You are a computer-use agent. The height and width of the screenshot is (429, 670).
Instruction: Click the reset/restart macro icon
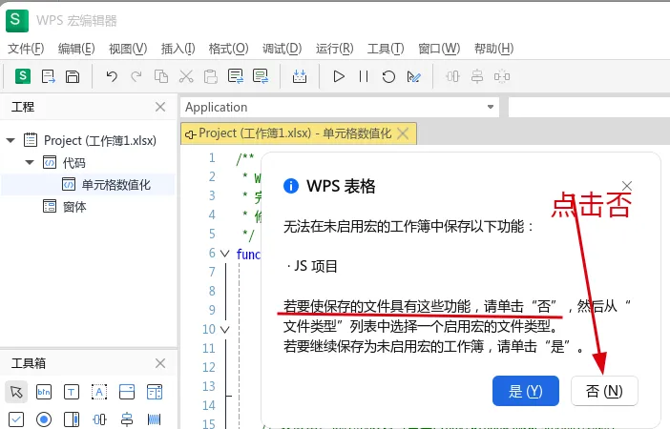pyautogui.click(x=388, y=76)
